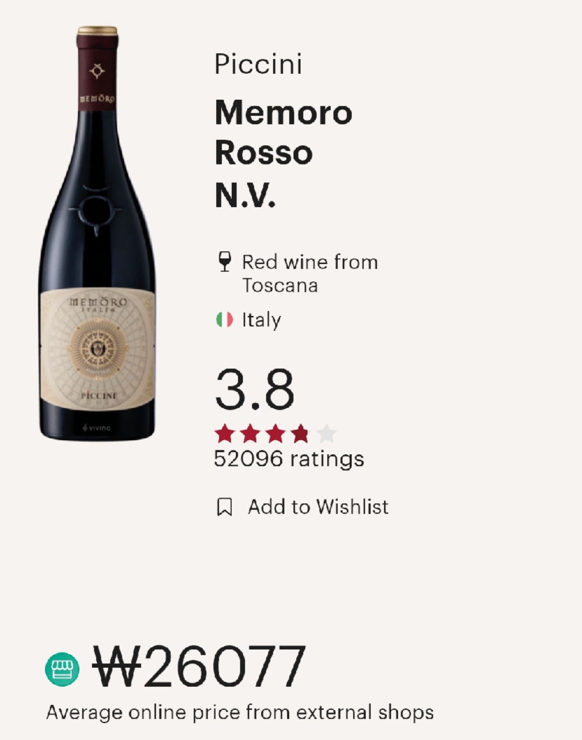The width and height of the screenshot is (582, 740).
Task: Click the first red rating star
Action: 224,433
